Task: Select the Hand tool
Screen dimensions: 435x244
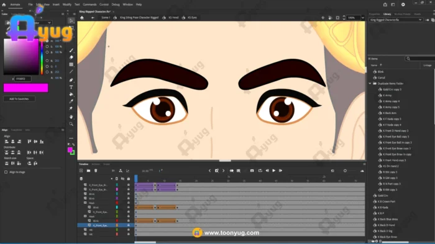Action: click(x=71, y=116)
